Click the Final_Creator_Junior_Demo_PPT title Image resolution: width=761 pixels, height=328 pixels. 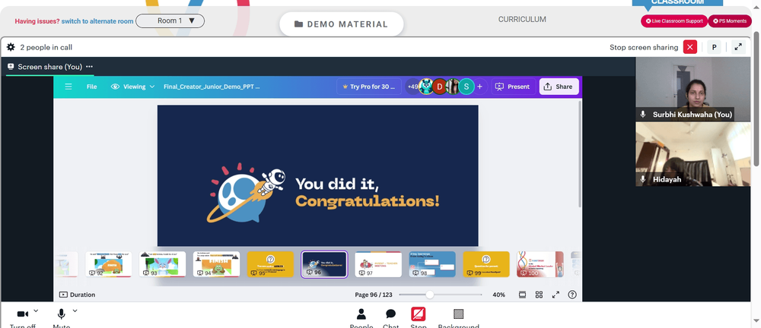(x=212, y=87)
